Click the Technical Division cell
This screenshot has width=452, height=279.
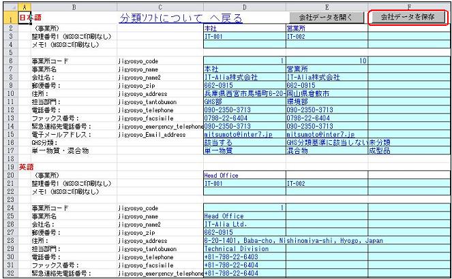[245, 249]
